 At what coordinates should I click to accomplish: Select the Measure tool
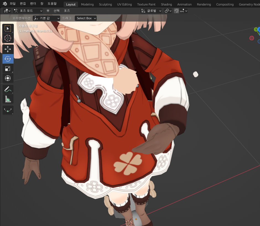pos(8,99)
